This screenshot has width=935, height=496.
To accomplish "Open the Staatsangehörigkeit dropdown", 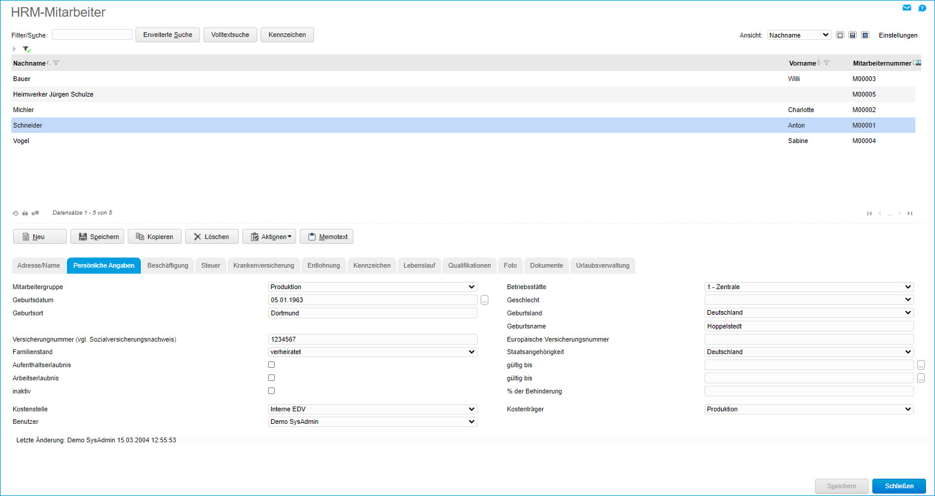I will 809,352.
